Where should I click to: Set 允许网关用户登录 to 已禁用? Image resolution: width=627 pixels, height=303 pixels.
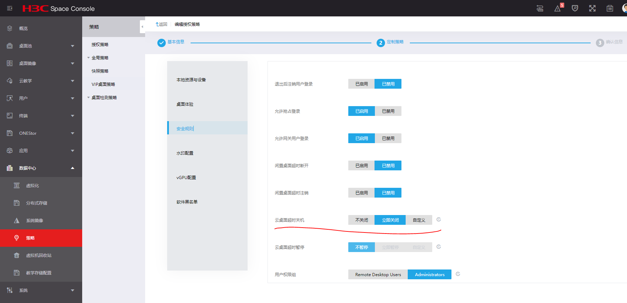(388, 138)
